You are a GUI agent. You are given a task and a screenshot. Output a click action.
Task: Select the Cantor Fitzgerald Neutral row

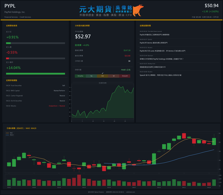[x=36, y=96]
